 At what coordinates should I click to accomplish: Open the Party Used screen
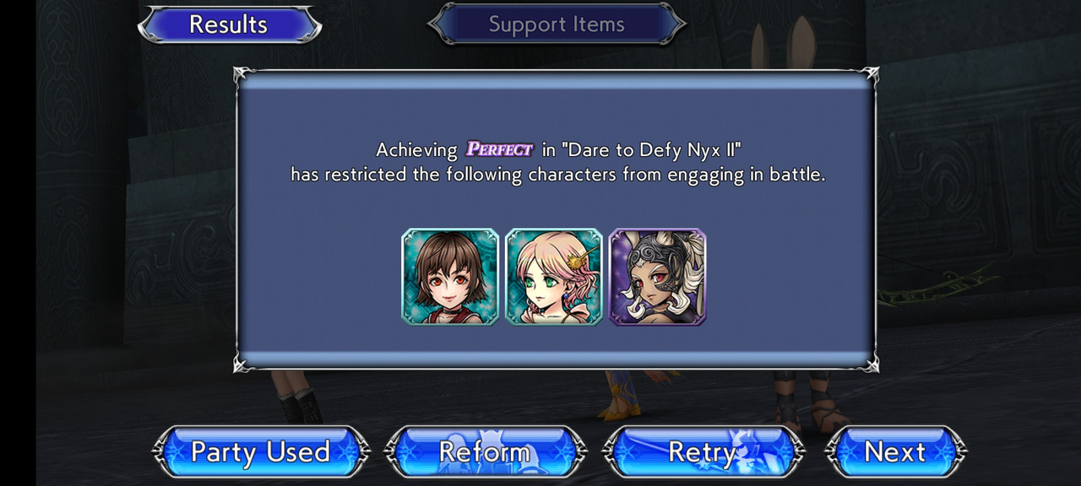point(261,452)
